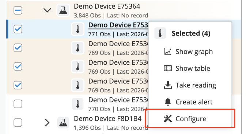
Task: Choose Configure from the context menu
Action: [190, 119]
